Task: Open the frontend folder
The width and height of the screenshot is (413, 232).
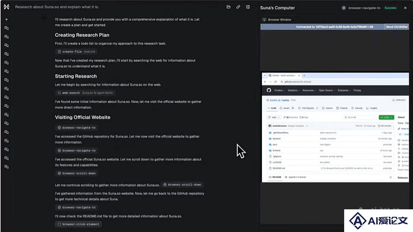Action: click(x=276, y=151)
